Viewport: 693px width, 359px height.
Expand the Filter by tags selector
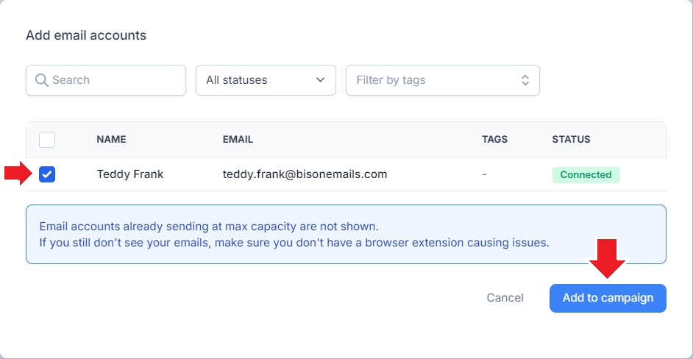pyautogui.click(x=442, y=80)
